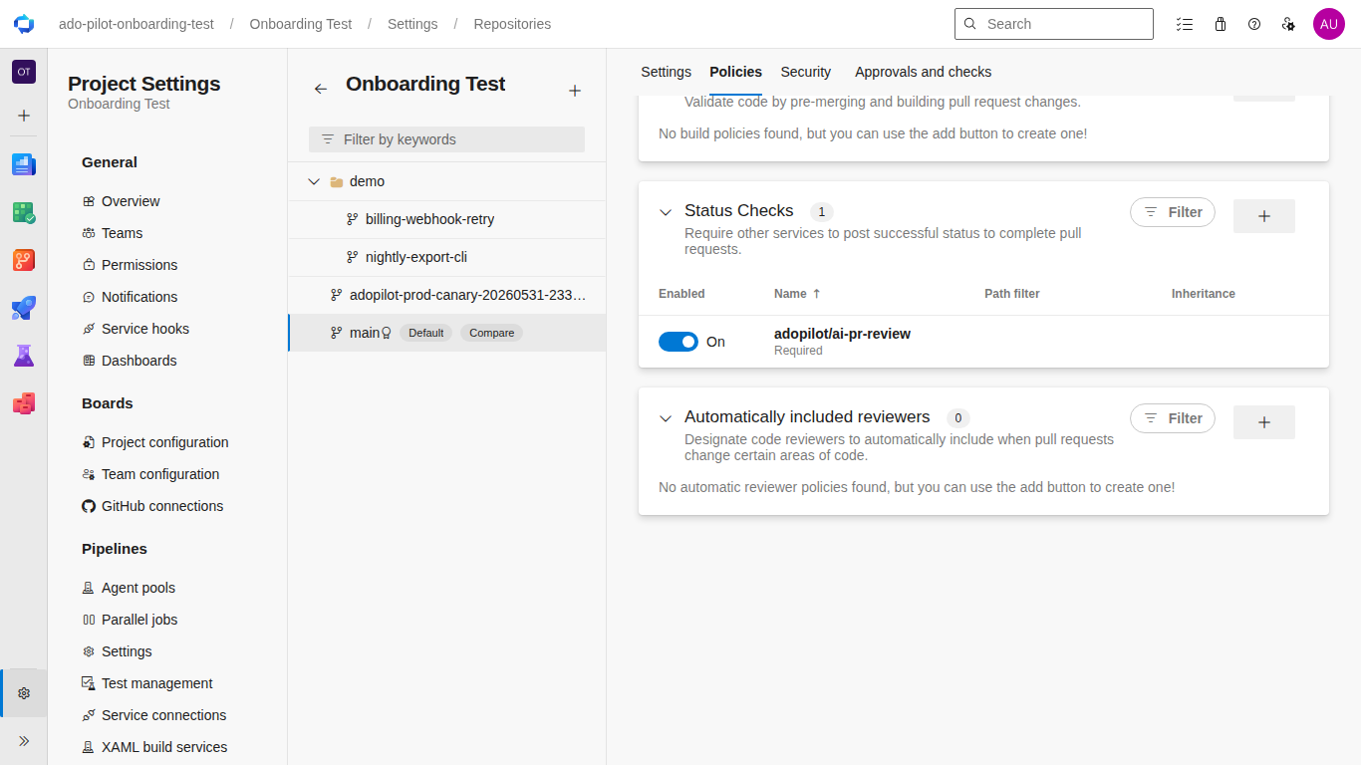Open the adopilot/ai-pr-review status check name
The width and height of the screenshot is (1361, 765).
pyautogui.click(x=842, y=334)
